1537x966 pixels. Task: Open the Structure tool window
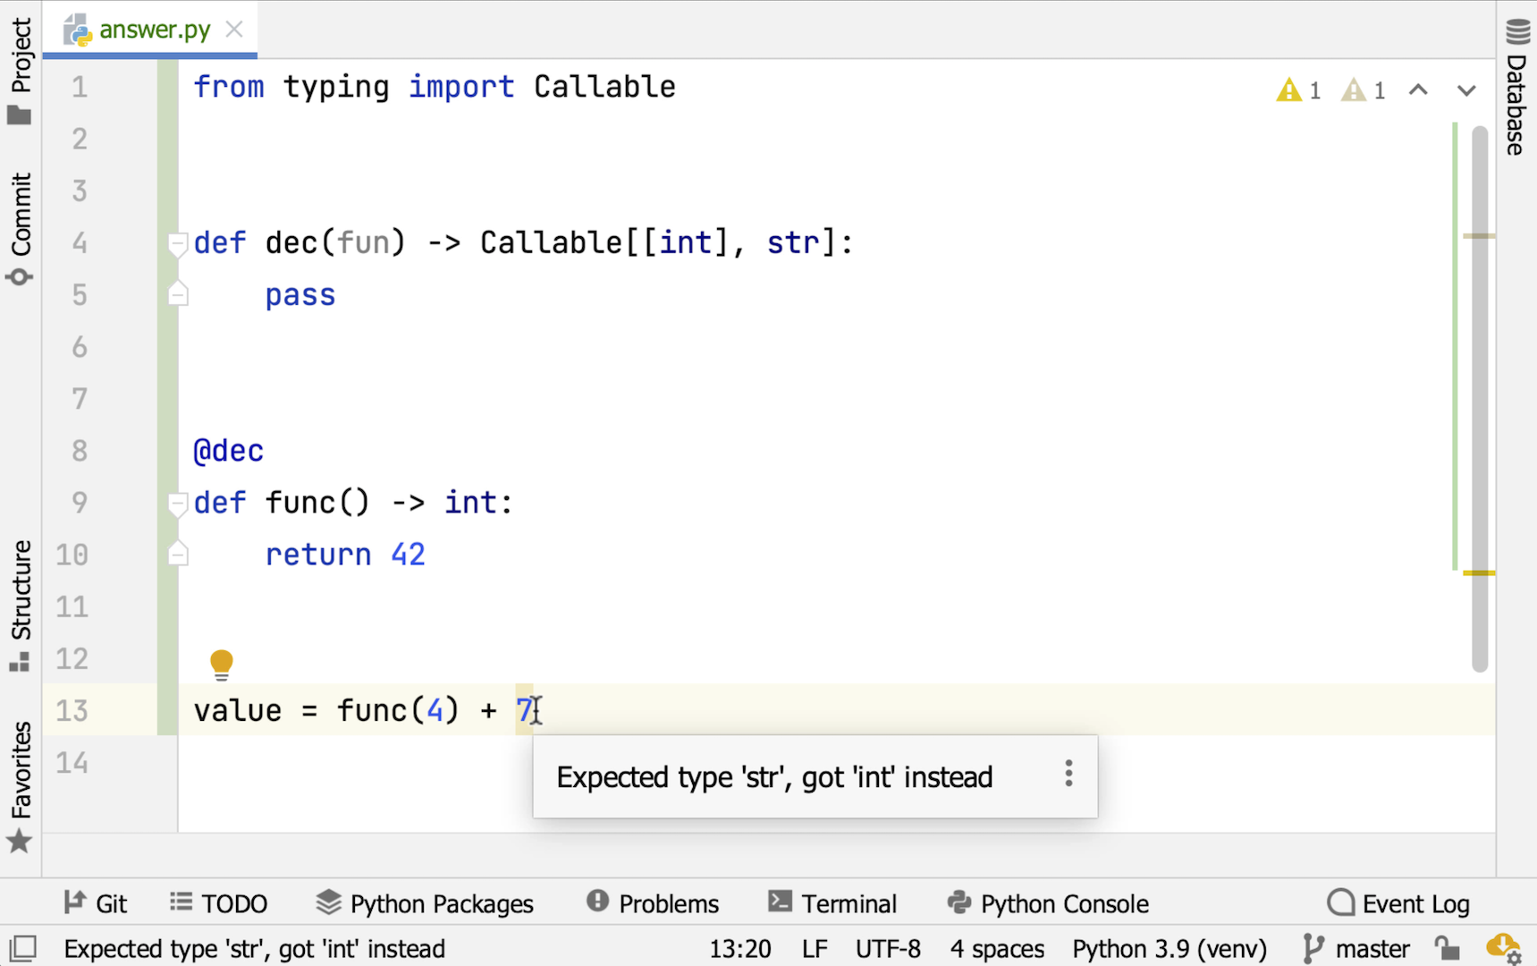point(20,605)
